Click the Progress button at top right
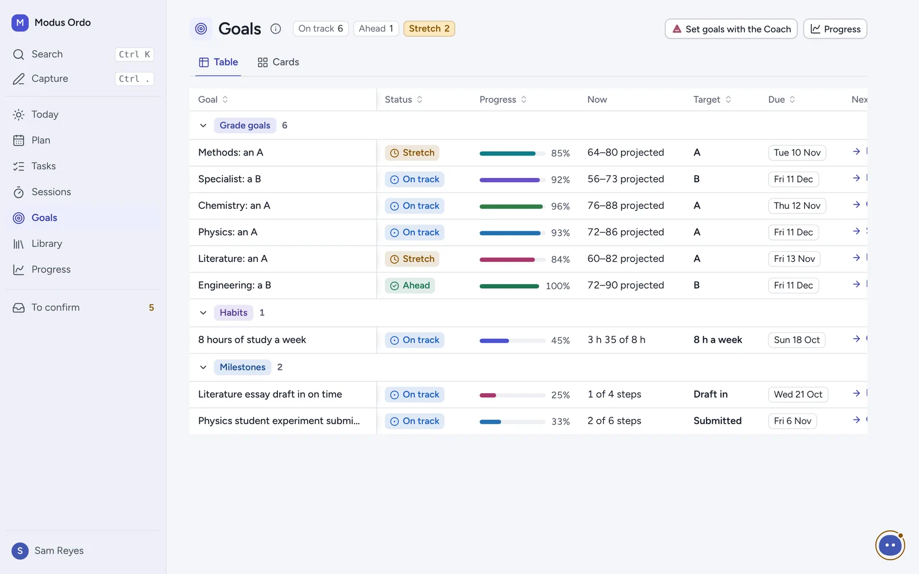 click(835, 29)
